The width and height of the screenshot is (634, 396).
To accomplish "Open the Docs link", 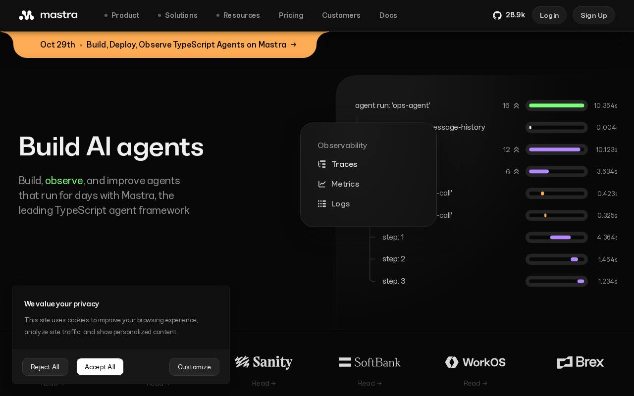I will click(x=388, y=15).
